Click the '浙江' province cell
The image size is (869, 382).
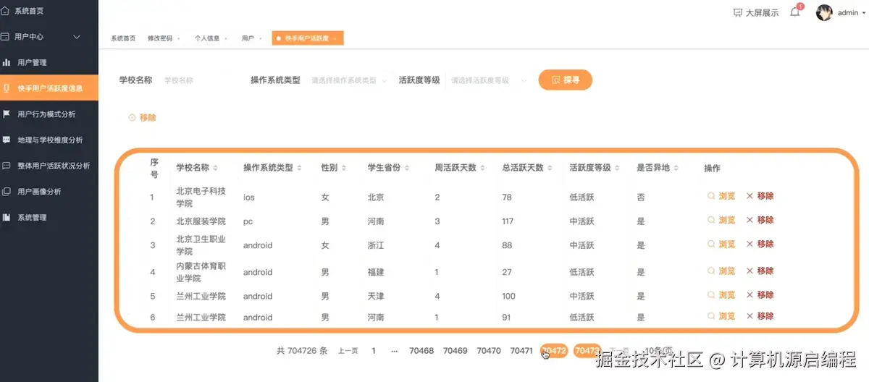[376, 245]
